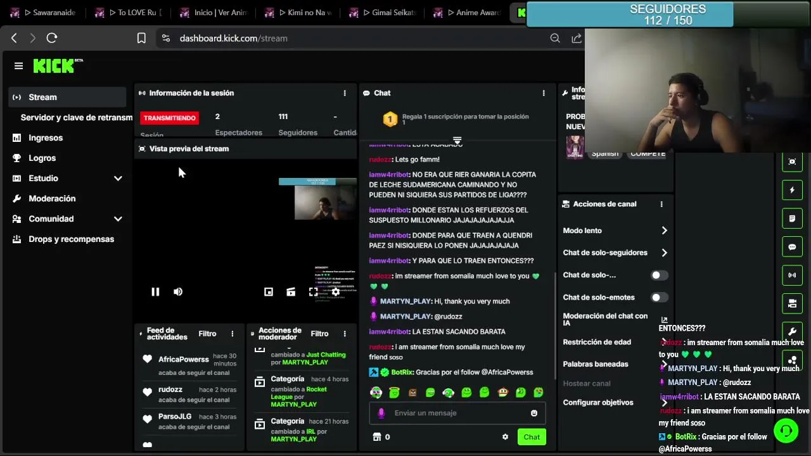811x456 pixels.
Task: Open Moderación del chat con IA
Action: pos(615,319)
